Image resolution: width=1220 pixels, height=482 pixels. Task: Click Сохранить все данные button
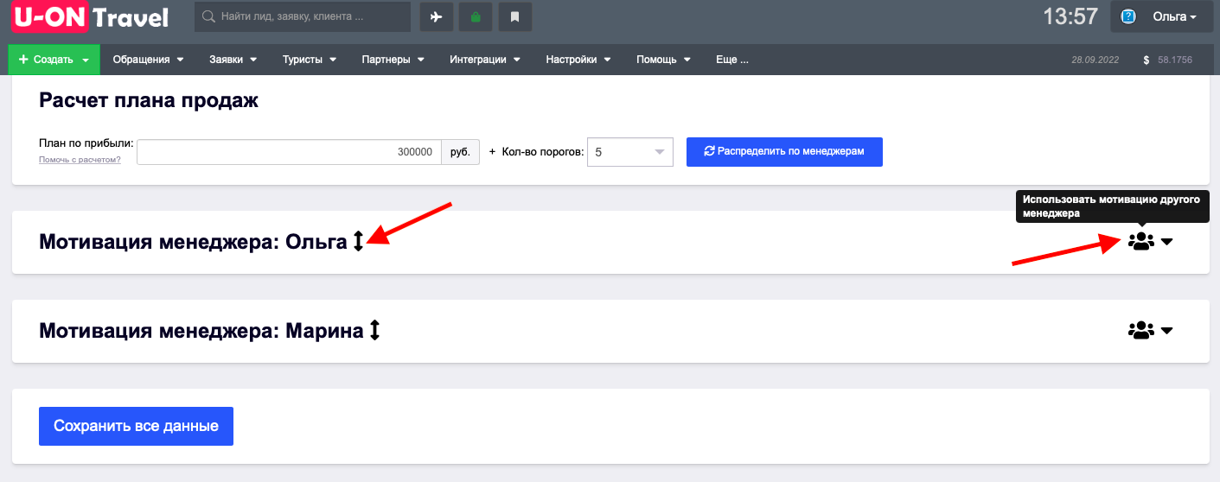coord(136,426)
